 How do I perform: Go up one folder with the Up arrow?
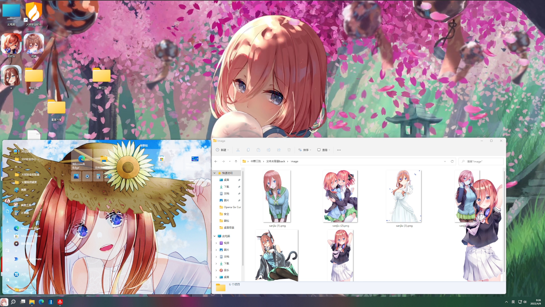(x=236, y=161)
